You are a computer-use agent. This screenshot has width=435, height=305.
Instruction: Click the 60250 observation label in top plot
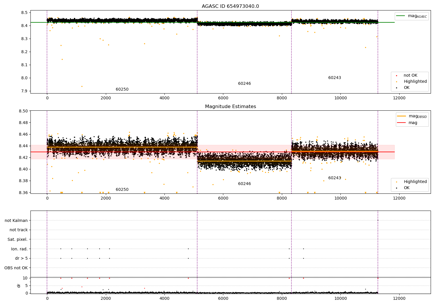122,89
